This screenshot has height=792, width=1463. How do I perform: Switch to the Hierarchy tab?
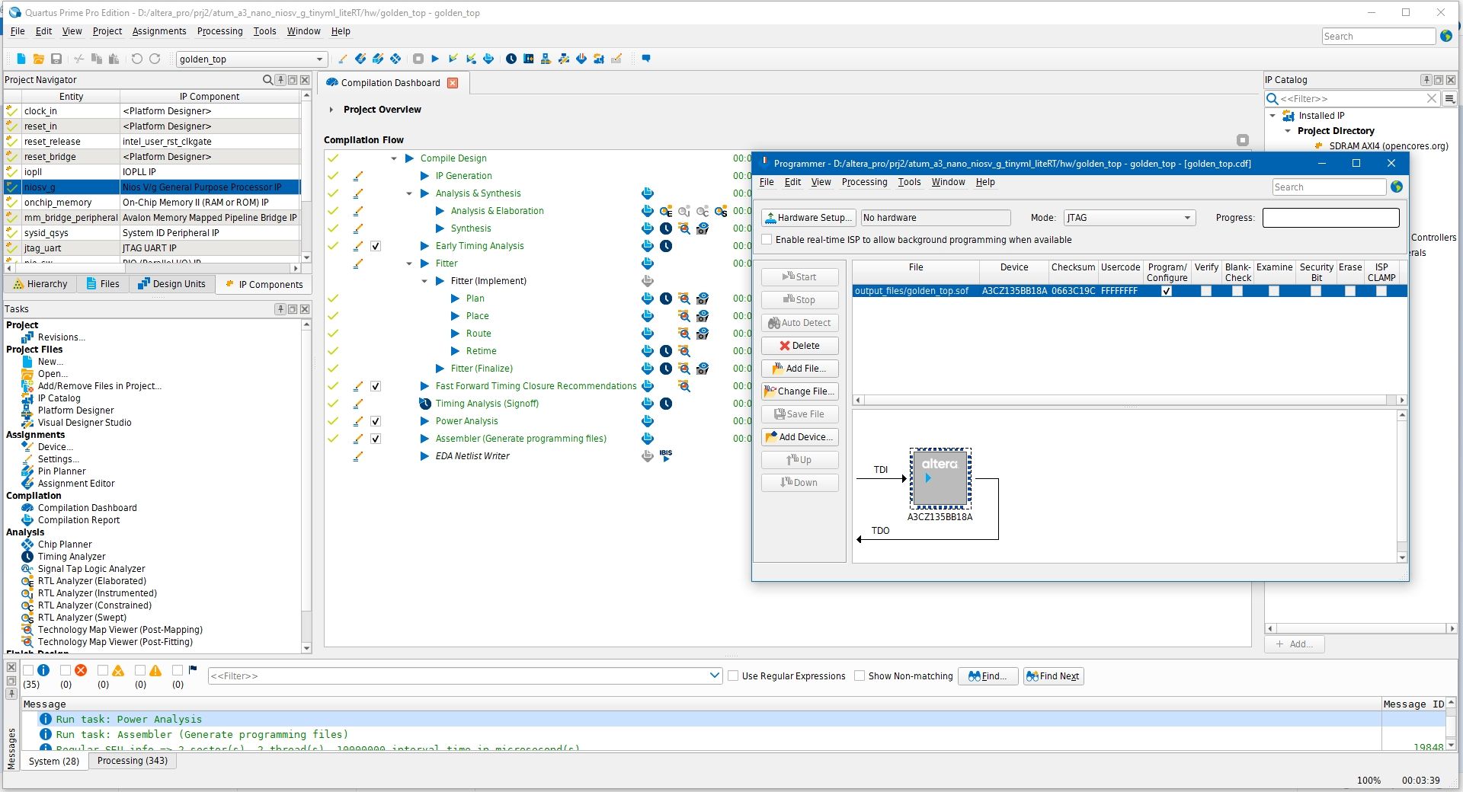40,284
